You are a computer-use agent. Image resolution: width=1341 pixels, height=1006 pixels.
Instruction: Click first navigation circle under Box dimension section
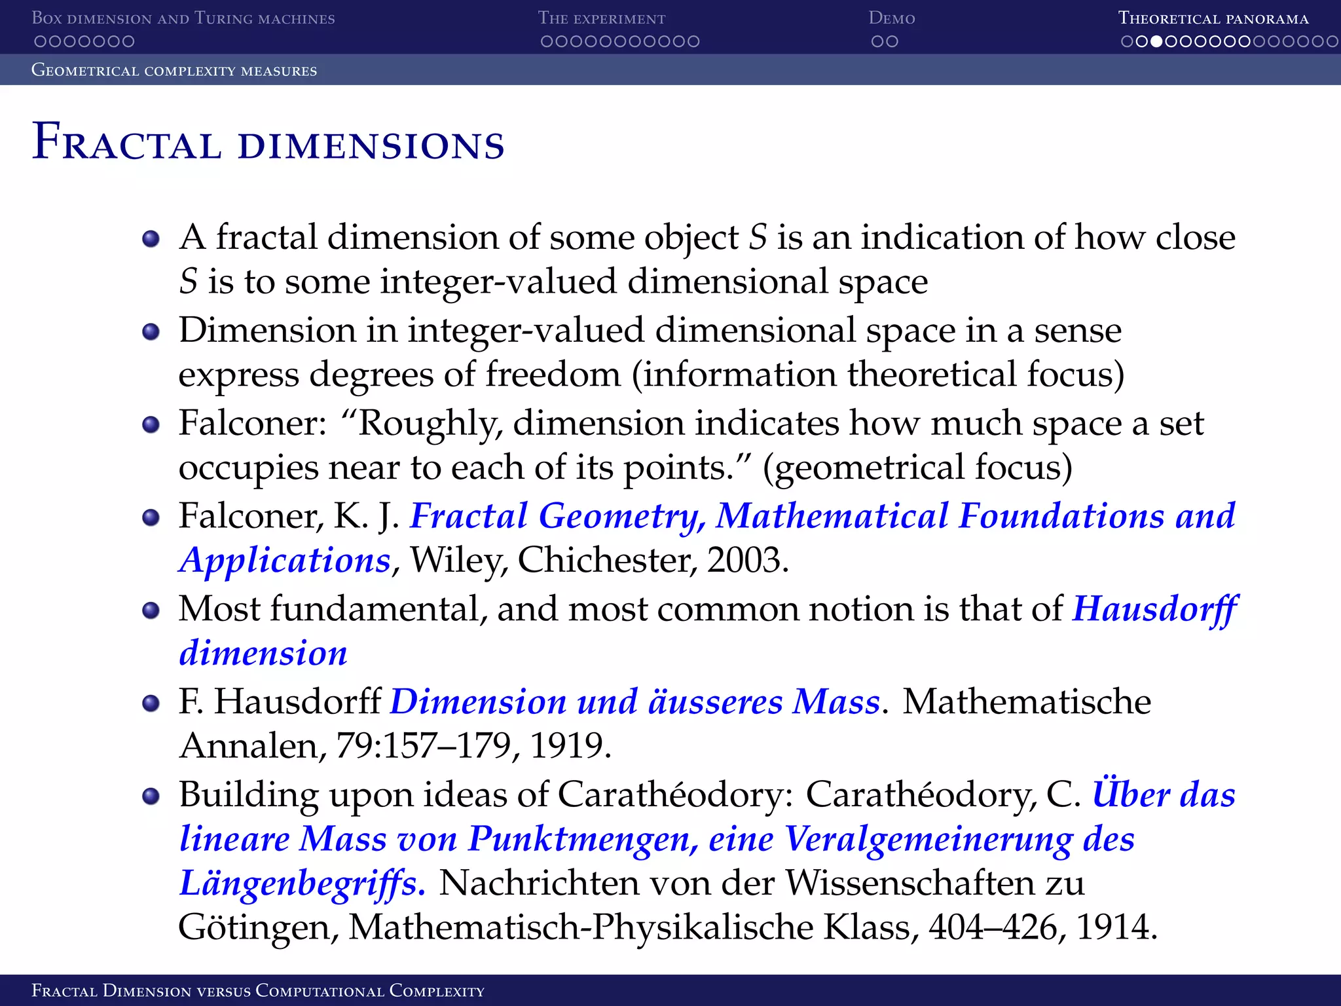40,41
